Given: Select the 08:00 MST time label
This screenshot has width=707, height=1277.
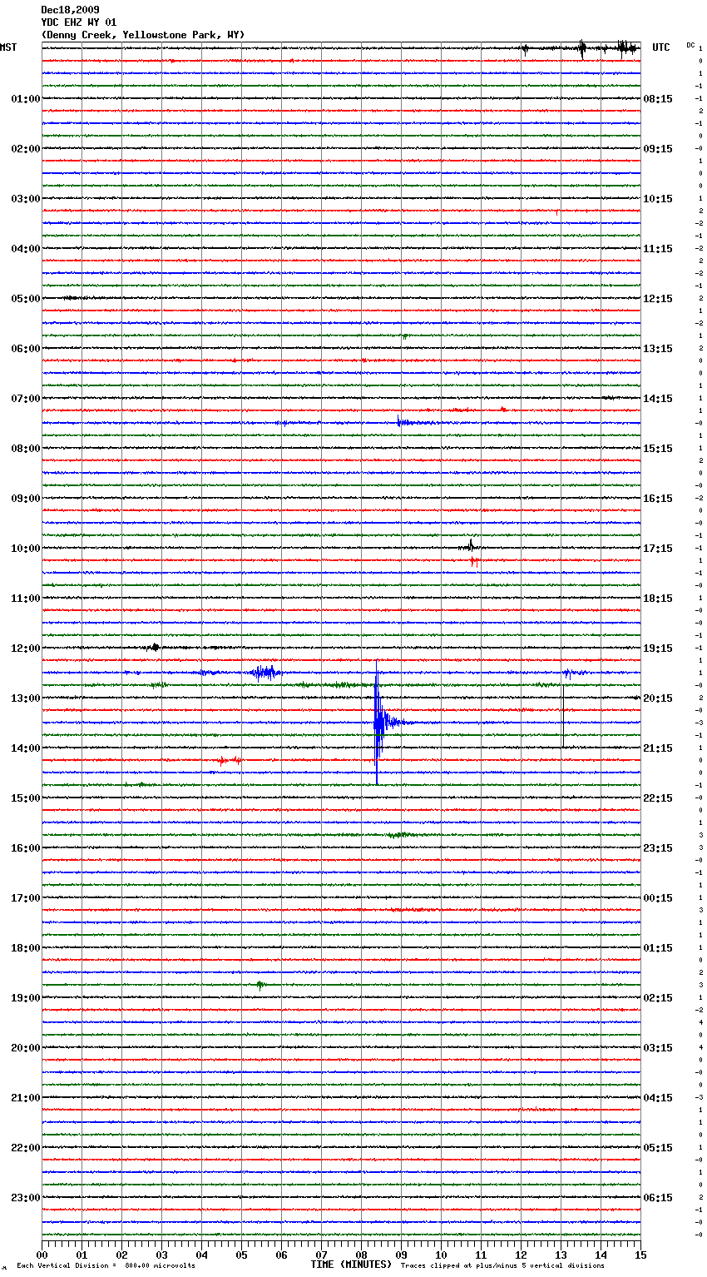Looking at the screenshot, I should [x=26, y=449].
